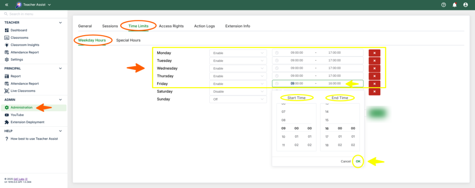
Task: Collapse the ADMIN menu section
Action: pos(60,100)
